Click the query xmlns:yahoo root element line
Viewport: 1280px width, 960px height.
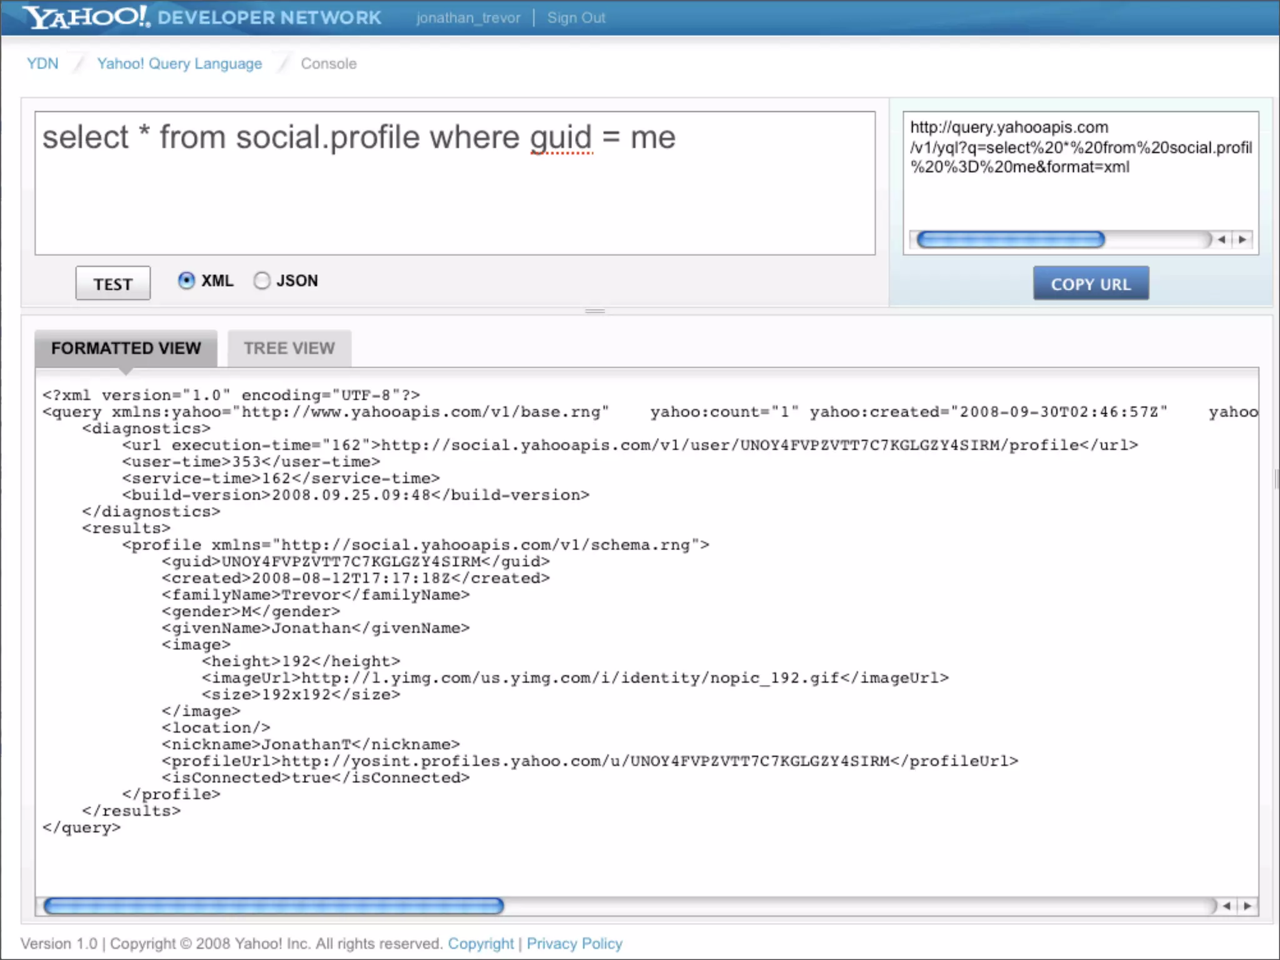(650, 412)
